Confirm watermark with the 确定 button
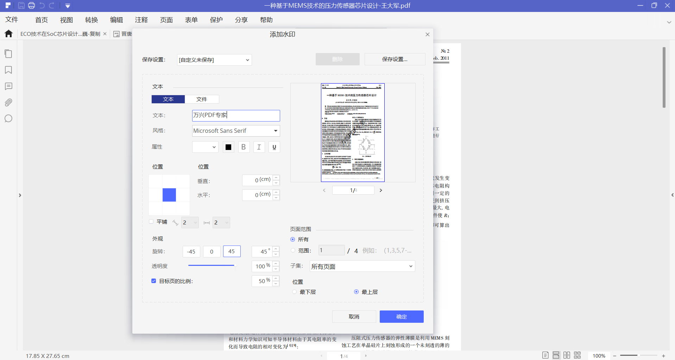The image size is (675, 360). 401,316
